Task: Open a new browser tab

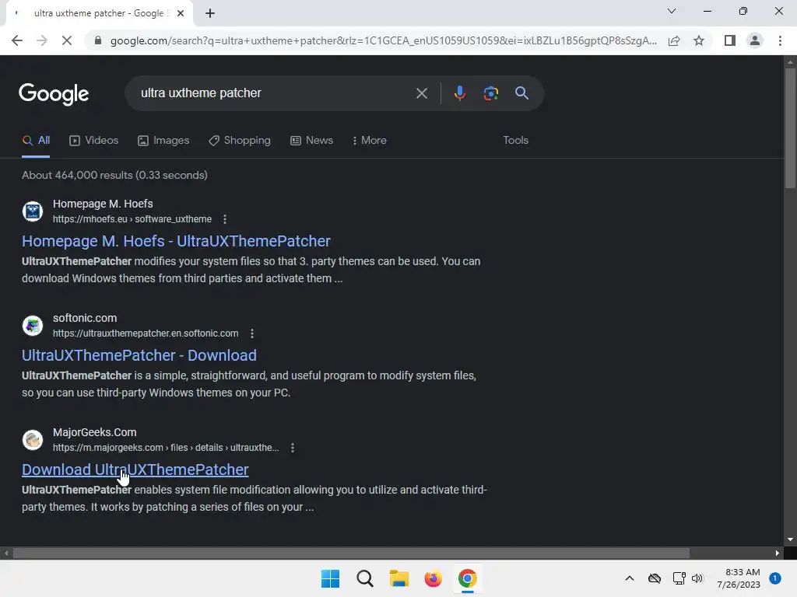Action: 210,13
